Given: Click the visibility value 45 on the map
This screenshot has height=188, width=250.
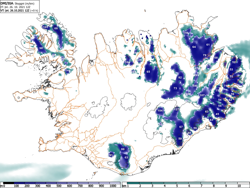Looking at the screenshot, I should tap(217, 114).
